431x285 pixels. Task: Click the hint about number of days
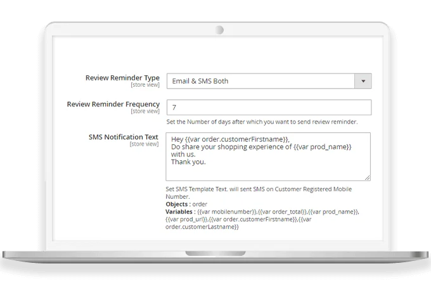tap(262, 122)
